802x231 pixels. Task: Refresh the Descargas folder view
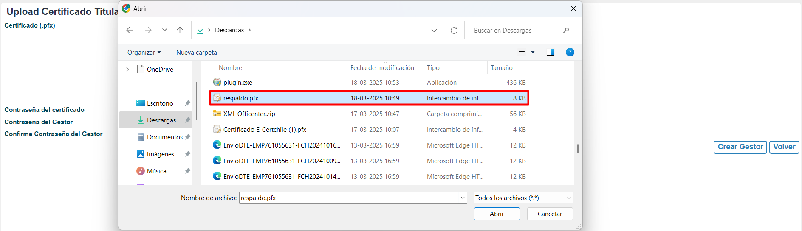[454, 31]
